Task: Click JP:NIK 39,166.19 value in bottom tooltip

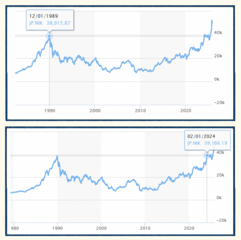Action: [x=207, y=143]
